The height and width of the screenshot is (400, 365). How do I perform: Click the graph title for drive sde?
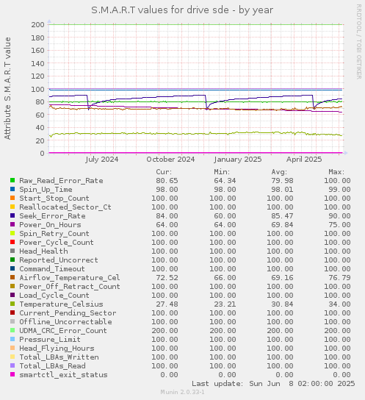(182, 10)
